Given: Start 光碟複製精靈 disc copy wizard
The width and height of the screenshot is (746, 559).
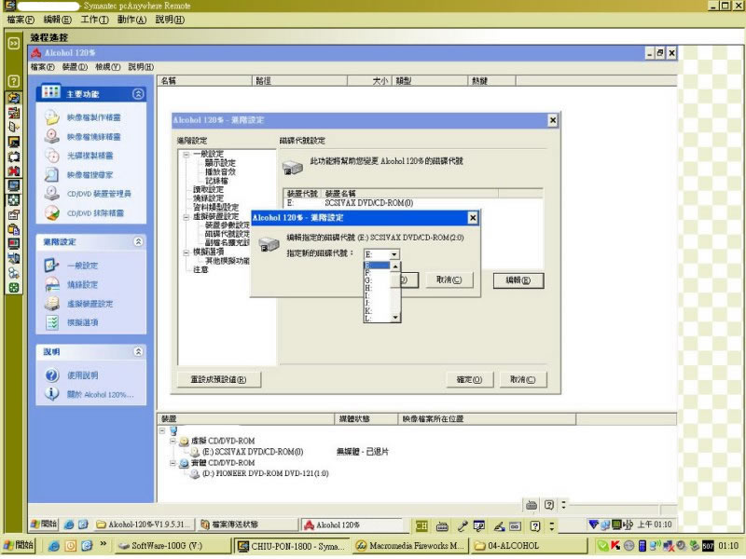Looking at the screenshot, I should tap(90, 156).
